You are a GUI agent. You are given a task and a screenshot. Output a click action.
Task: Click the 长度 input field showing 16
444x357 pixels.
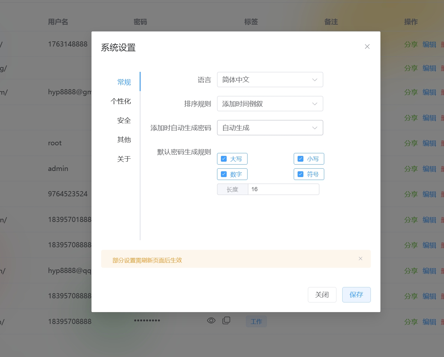(x=283, y=189)
